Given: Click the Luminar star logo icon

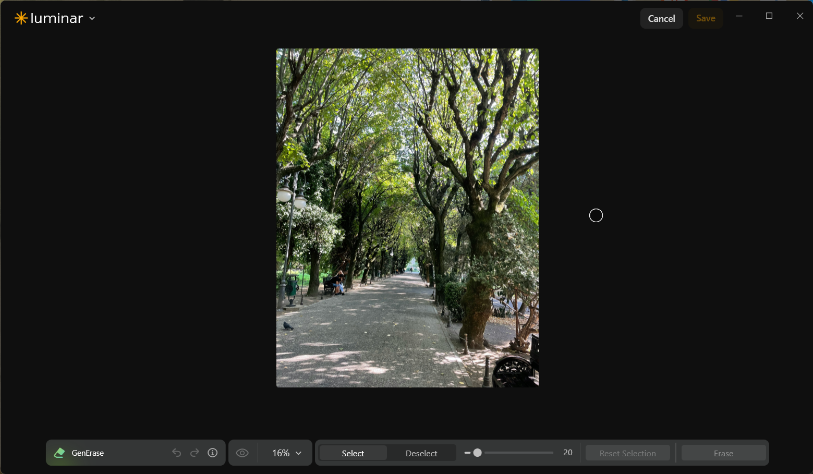Looking at the screenshot, I should tap(21, 18).
